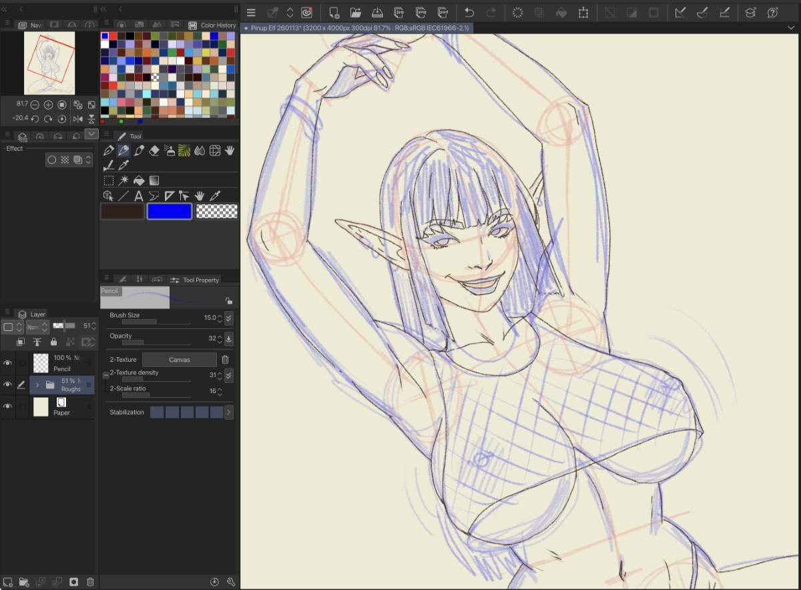Toggle visibility of the Paper layer

click(x=8, y=406)
